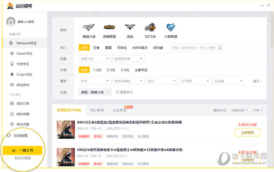274x172 pixels.
Task: Open thumbnail of HN22 listing
Action: [66, 157]
